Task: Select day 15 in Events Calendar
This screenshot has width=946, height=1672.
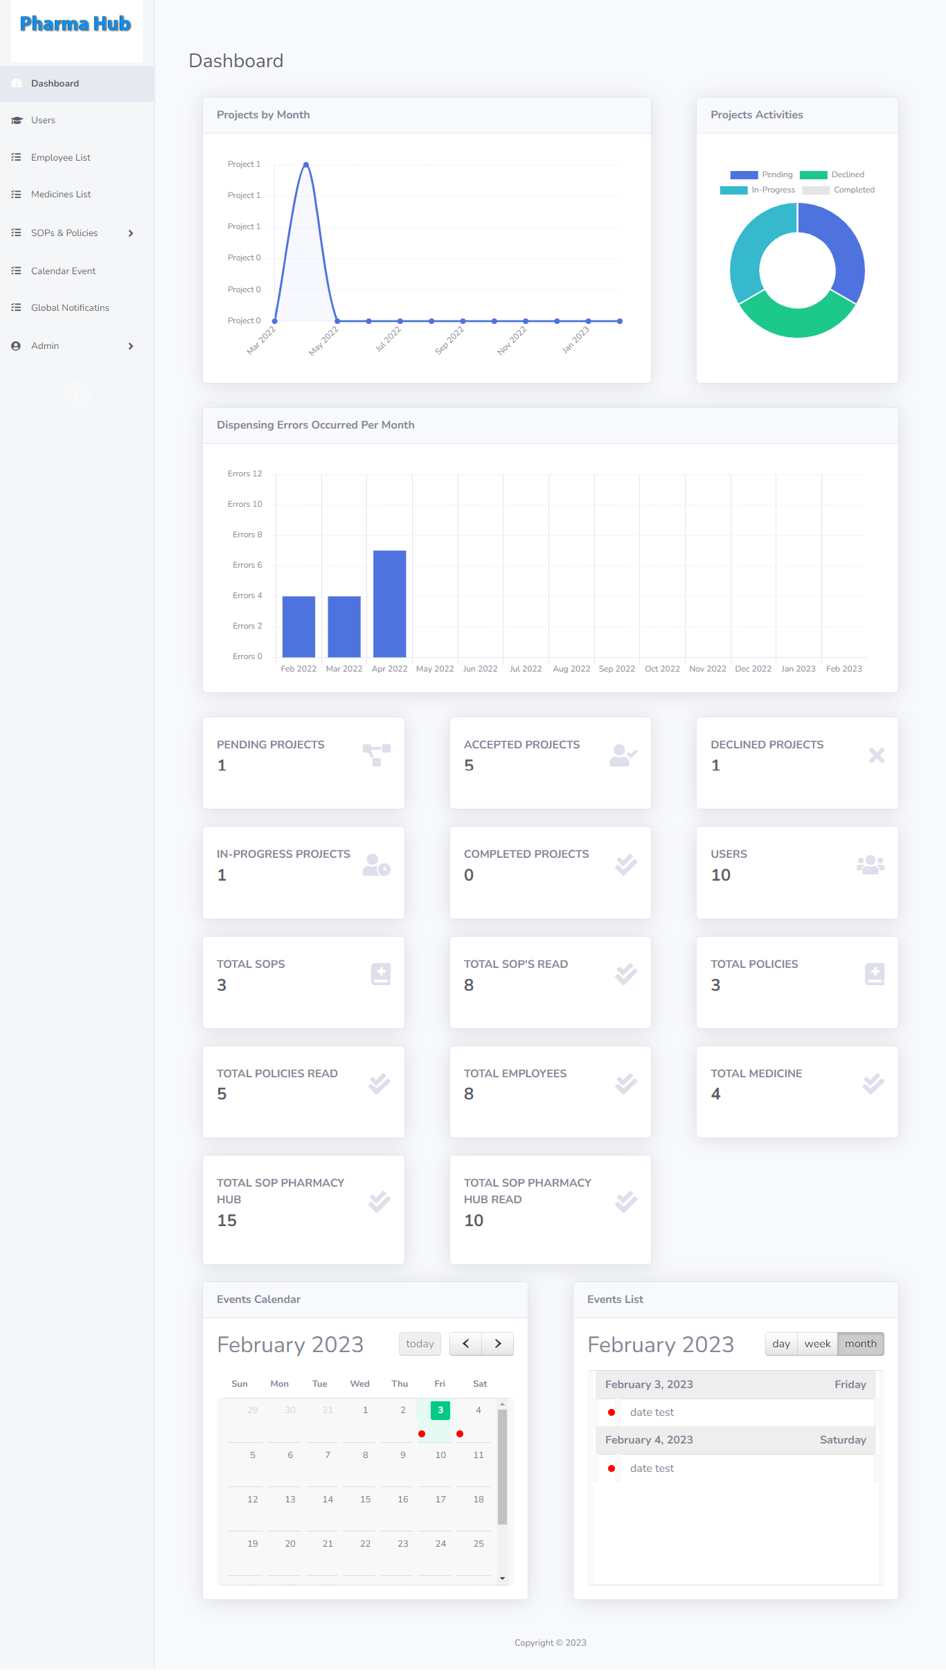Action: tap(366, 1500)
